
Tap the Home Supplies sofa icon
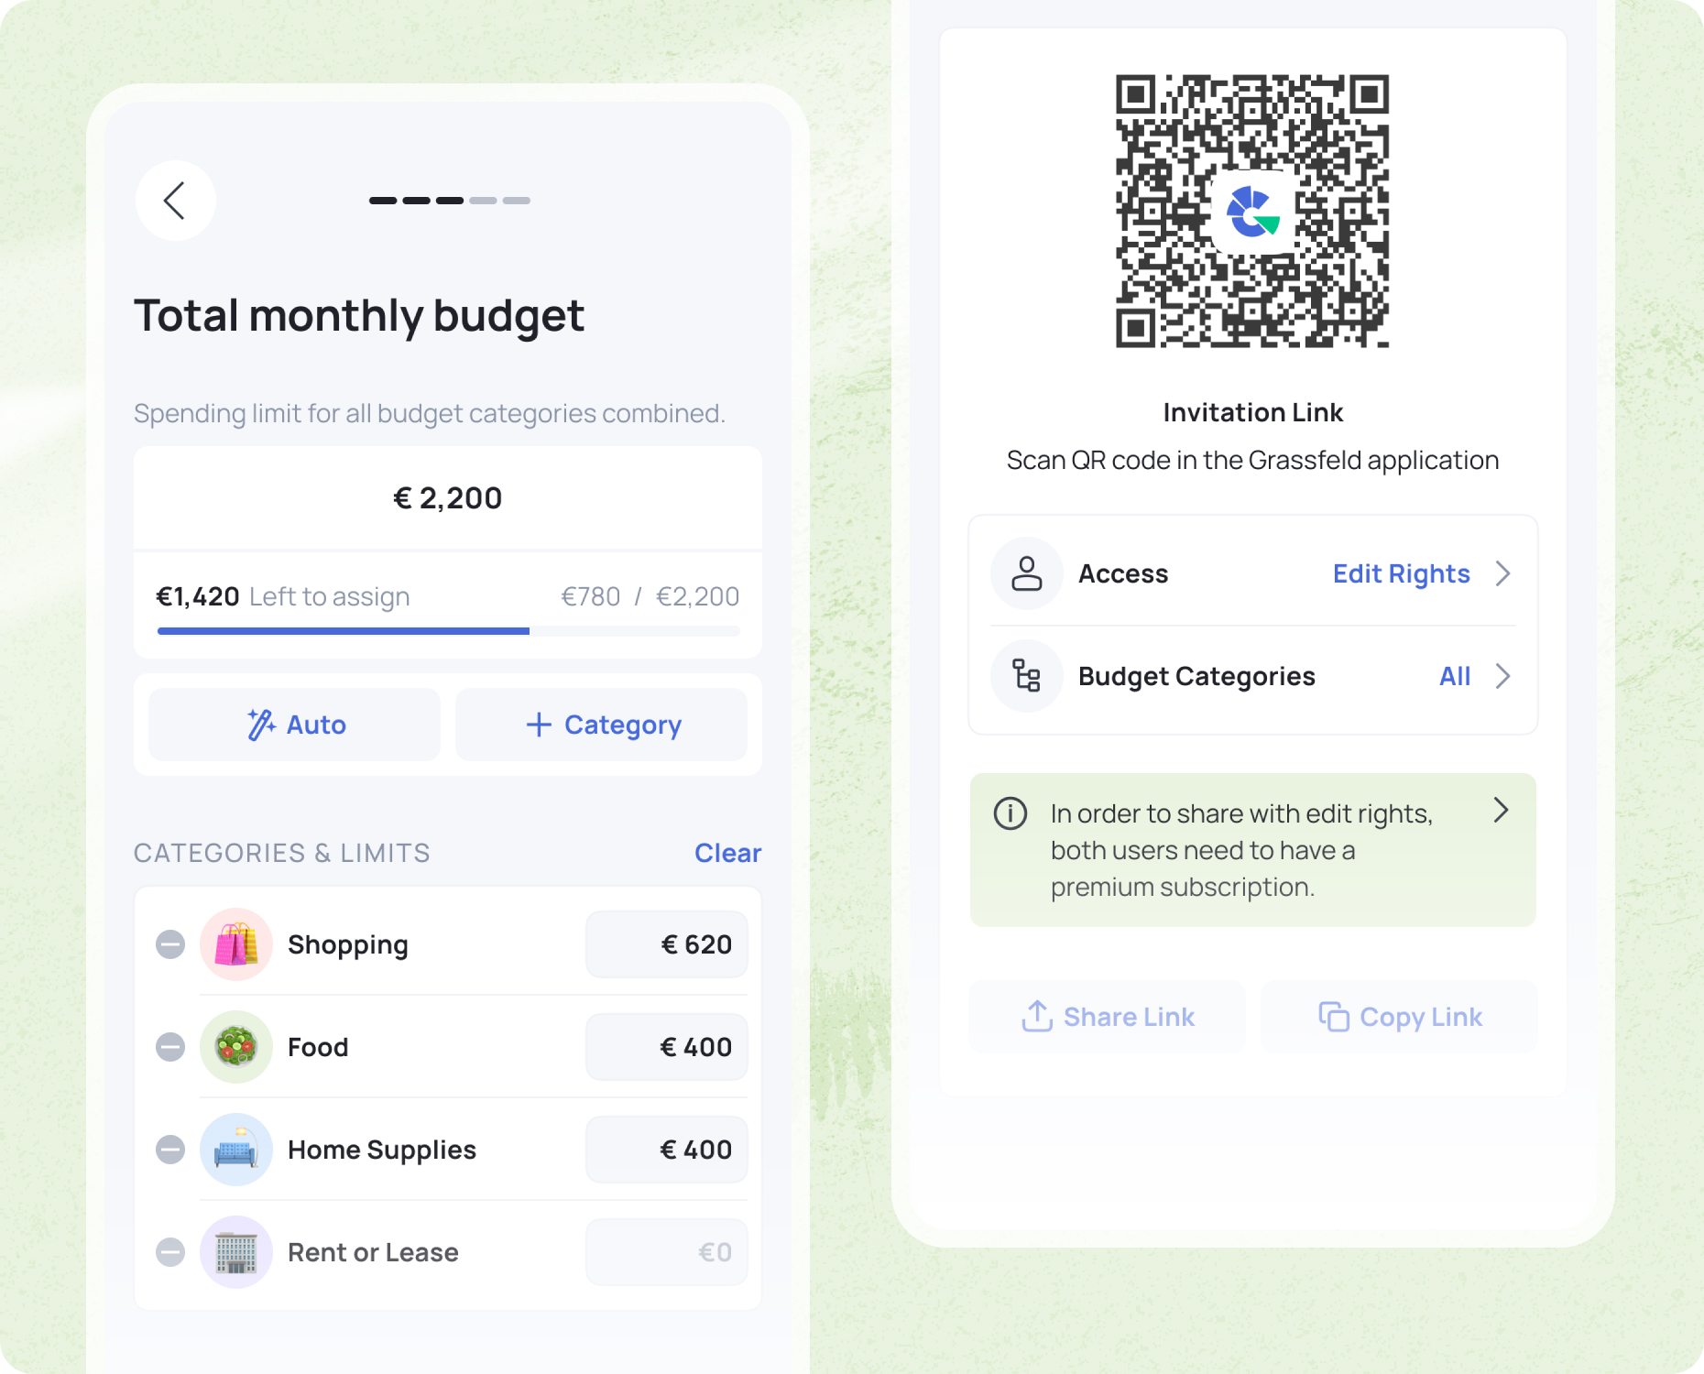pyautogui.click(x=236, y=1150)
